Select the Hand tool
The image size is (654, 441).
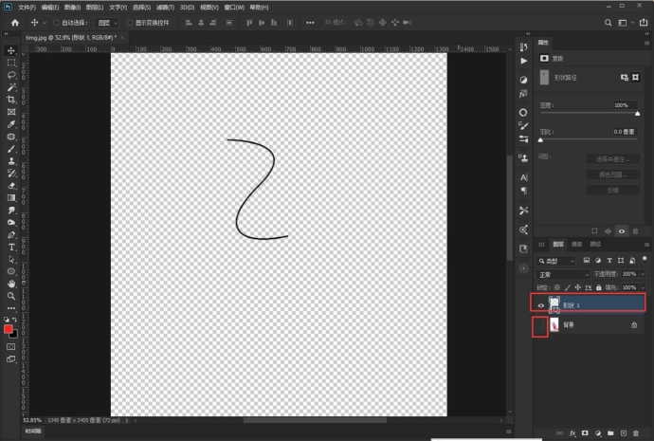click(11, 284)
